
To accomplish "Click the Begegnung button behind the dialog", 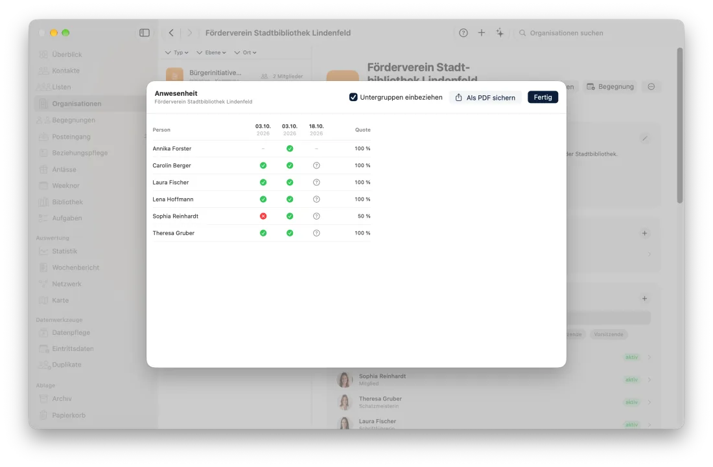I will (610, 87).
